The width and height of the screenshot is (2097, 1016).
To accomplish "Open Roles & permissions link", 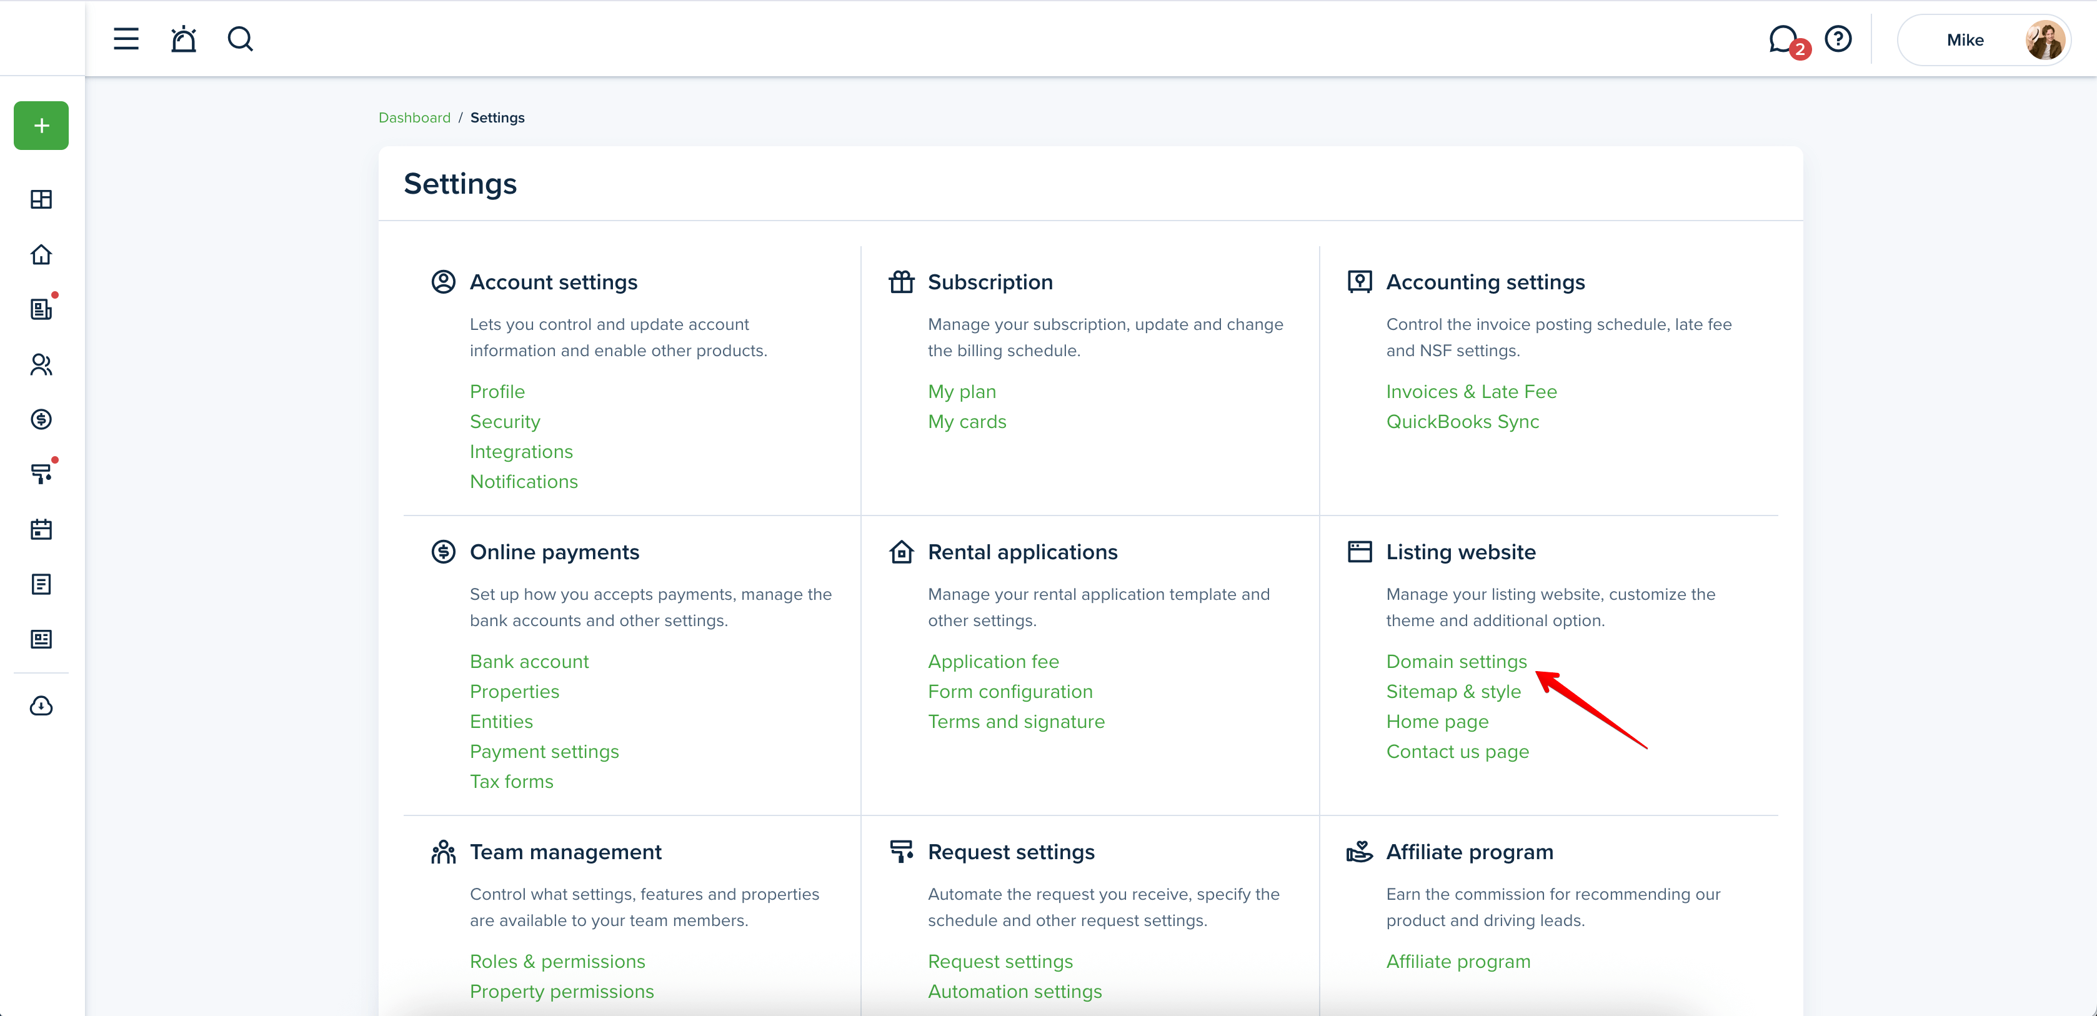I will tap(557, 962).
